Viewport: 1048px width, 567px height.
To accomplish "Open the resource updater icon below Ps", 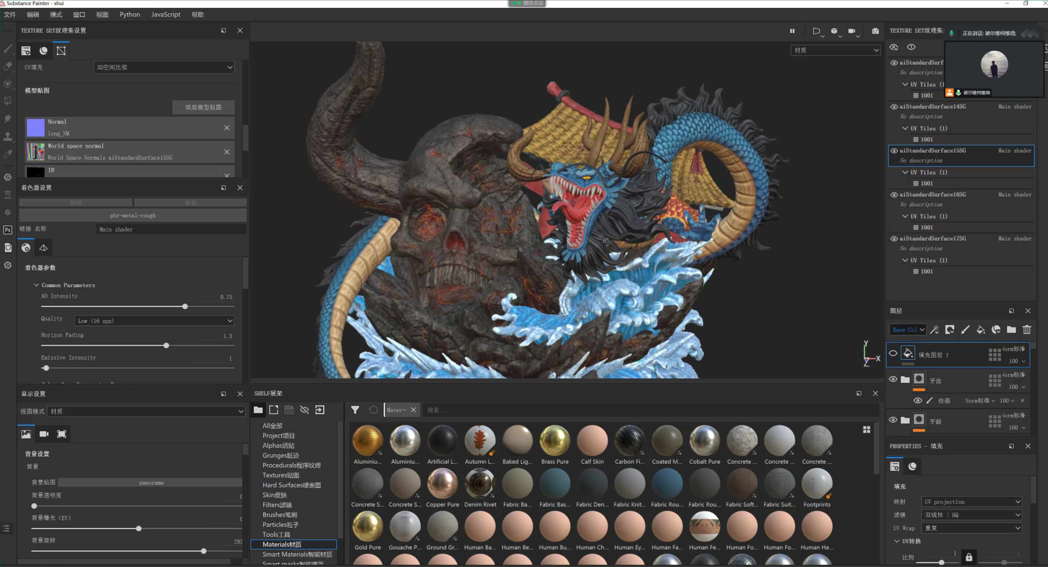I will click(x=7, y=248).
